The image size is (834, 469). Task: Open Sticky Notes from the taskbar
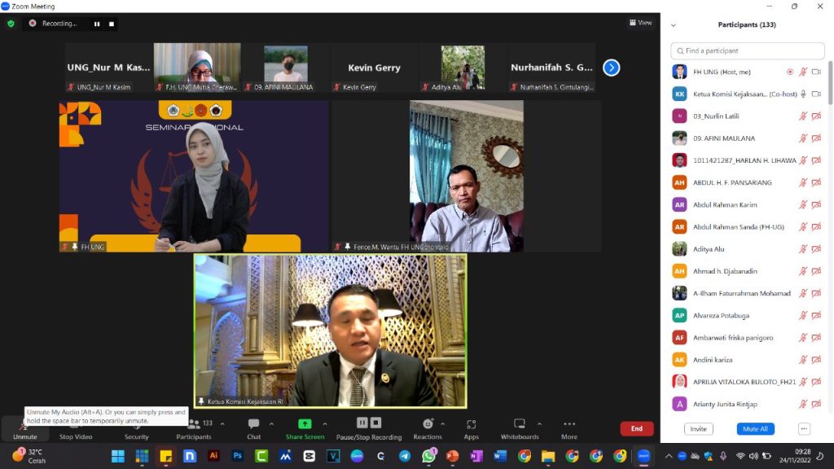166,456
